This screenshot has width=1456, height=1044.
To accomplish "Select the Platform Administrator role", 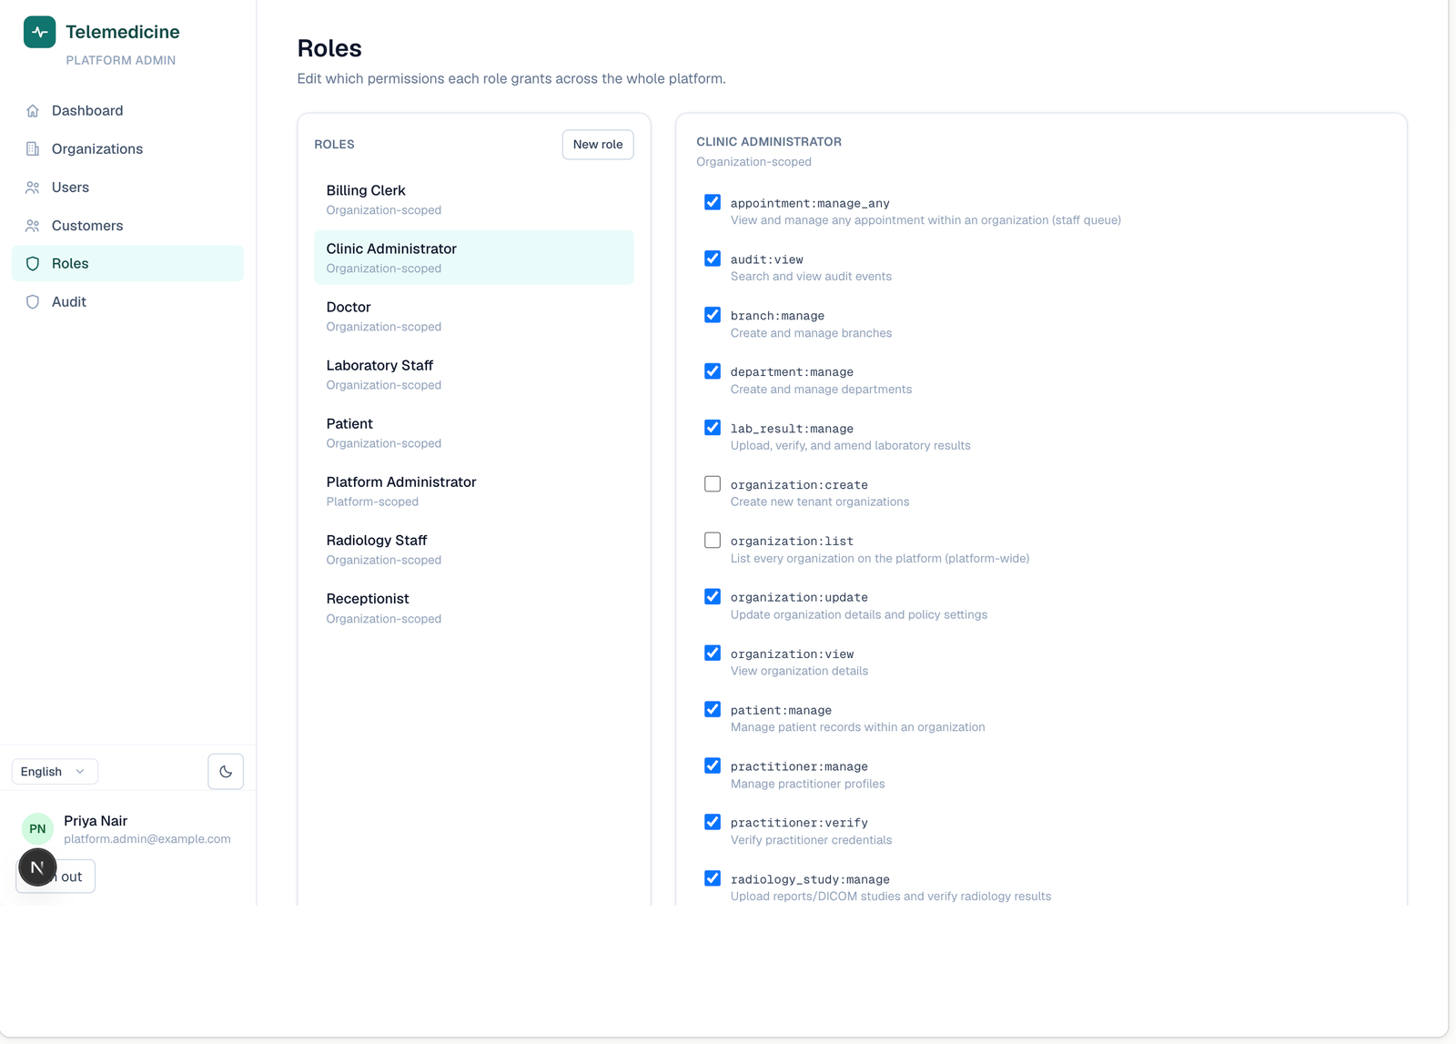I will [x=474, y=491].
